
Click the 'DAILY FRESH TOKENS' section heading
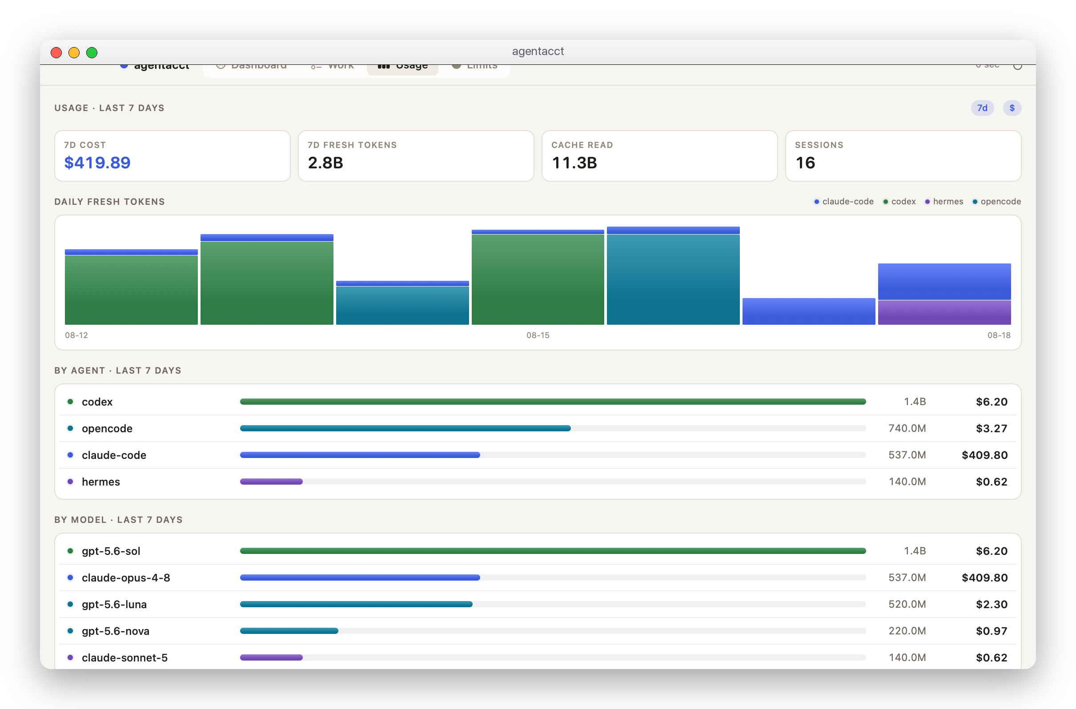pyautogui.click(x=109, y=202)
